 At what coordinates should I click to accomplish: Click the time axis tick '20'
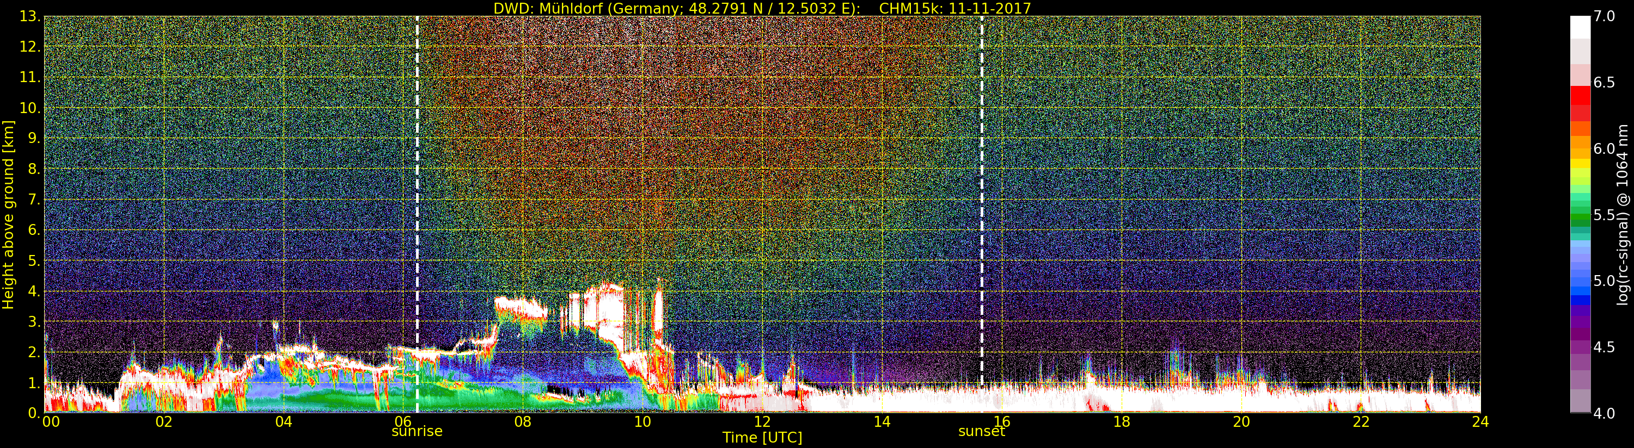tap(1241, 422)
